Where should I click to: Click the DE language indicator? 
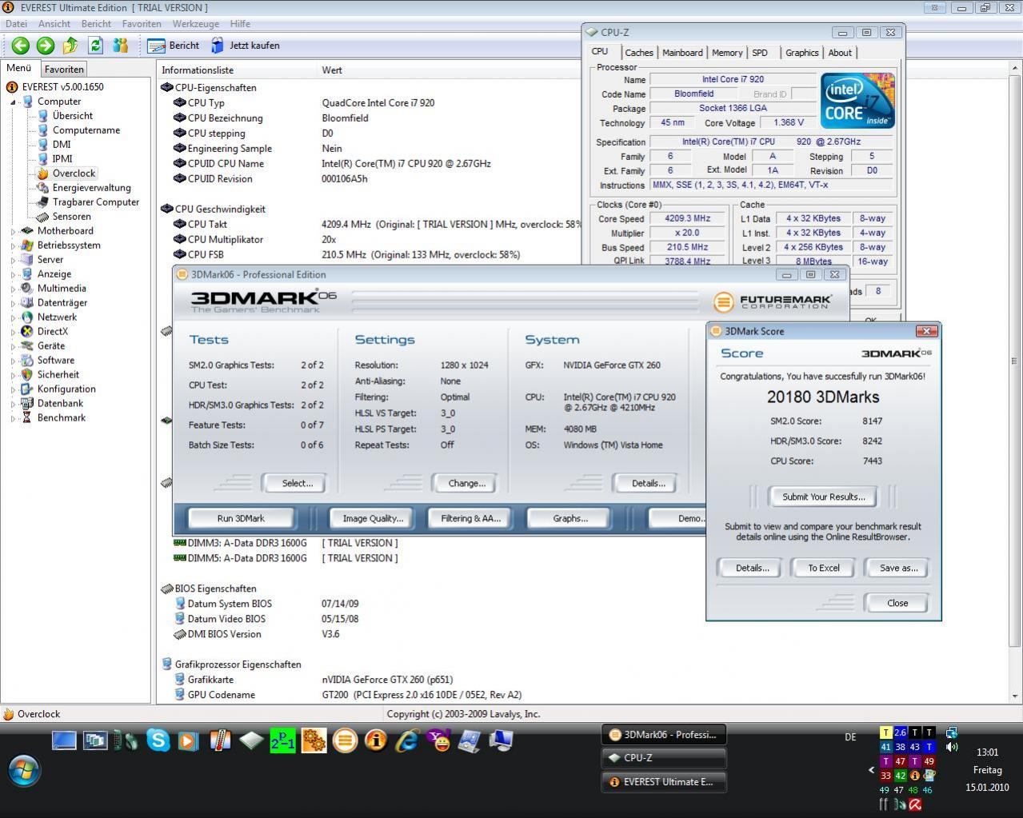850,737
